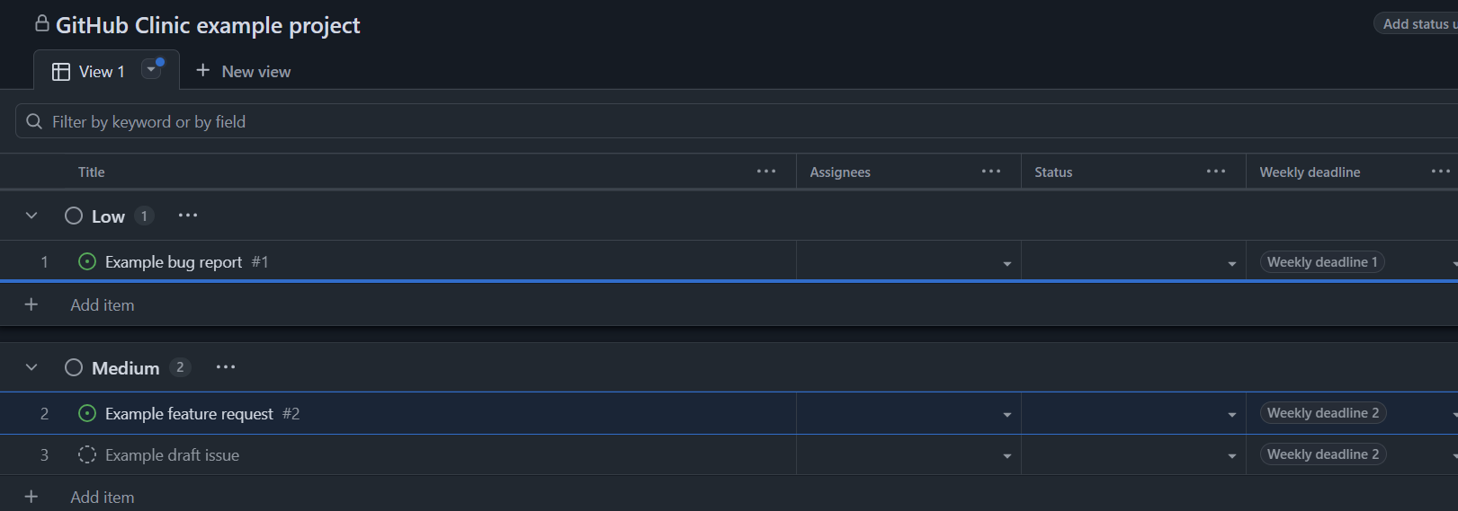Select row number 1
This screenshot has height=511, width=1458.
pyautogui.click(x=44, y=261)
